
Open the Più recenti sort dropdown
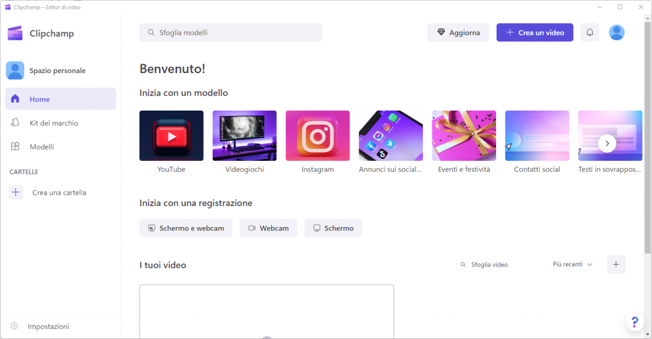pos(572,264)
